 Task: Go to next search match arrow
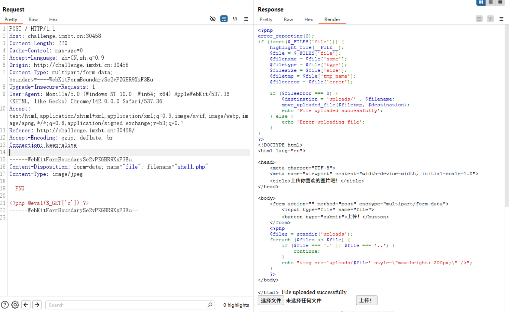tap(37, 305)
